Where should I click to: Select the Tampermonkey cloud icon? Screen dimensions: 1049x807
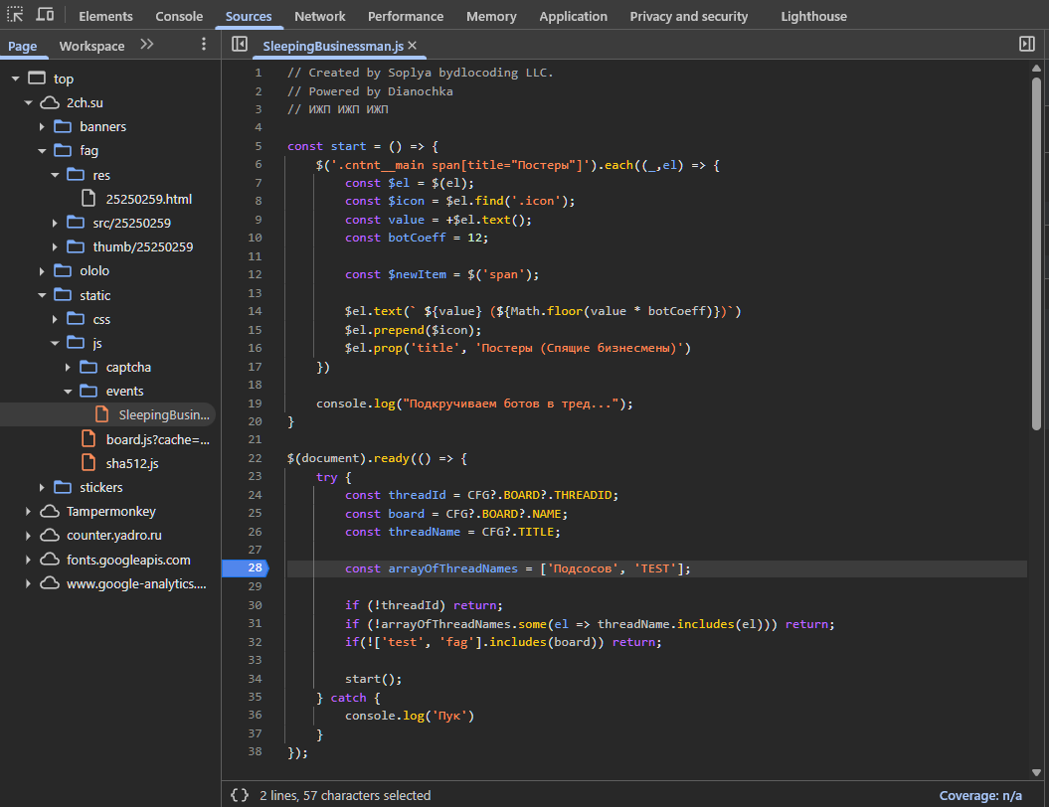point(50,512)
